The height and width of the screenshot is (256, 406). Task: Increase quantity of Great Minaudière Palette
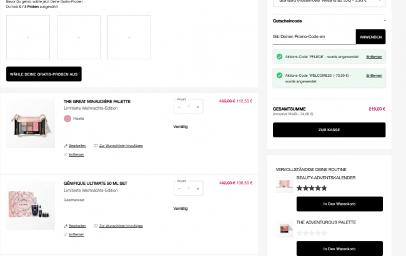(x=198, y=107)
